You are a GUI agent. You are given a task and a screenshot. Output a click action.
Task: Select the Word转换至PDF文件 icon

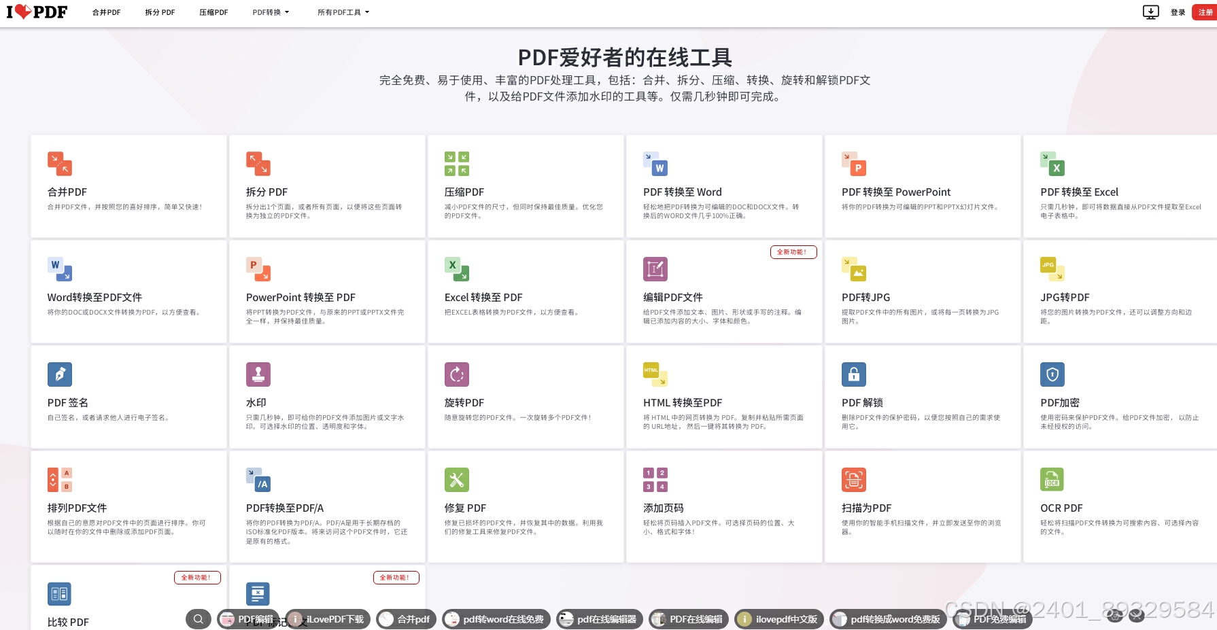pos(60,269)
